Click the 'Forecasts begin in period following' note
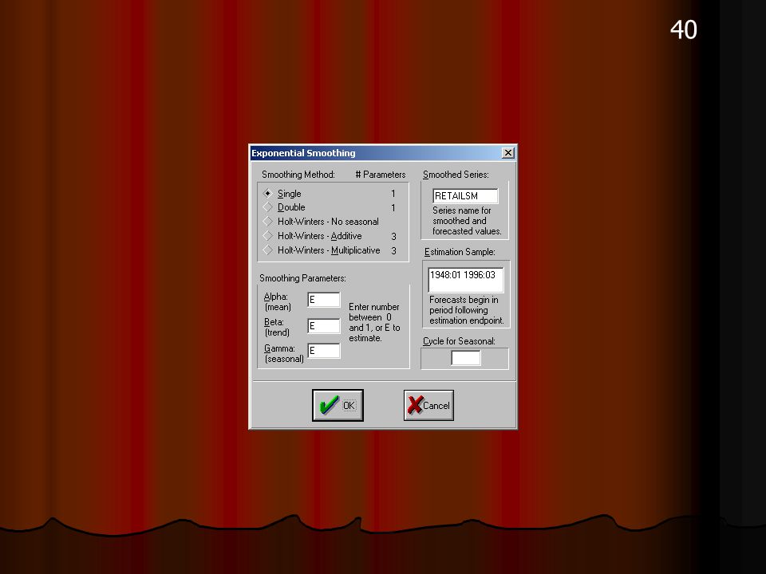The height and width of the screenshot is (574, 766). pyautogui.click(x=467, y=310)
